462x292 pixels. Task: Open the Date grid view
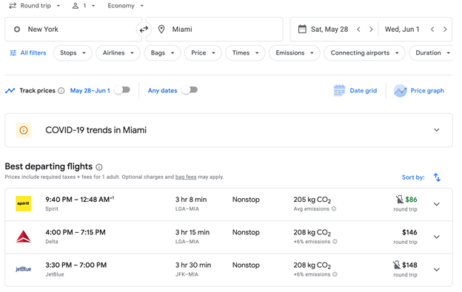click(x=355, y=91)
